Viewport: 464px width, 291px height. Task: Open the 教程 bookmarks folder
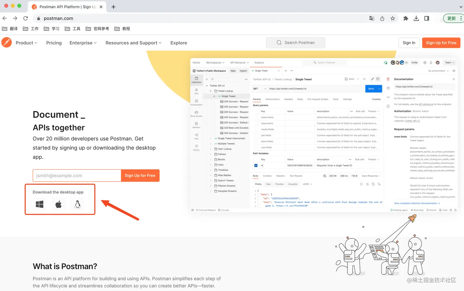point(122,29)
